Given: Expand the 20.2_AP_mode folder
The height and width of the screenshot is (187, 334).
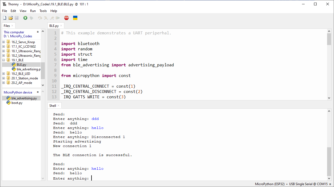Looking at the screenshot, I should coord(4,83).
